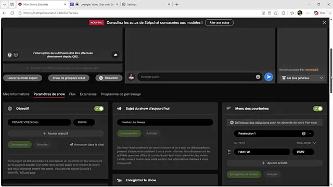This screenshot has width=333, height=187.
Task: Click the Aller aux actus button
Action: 219,22
